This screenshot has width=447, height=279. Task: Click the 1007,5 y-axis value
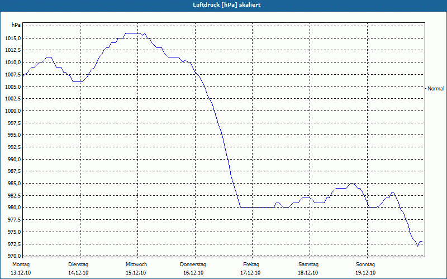13,74
